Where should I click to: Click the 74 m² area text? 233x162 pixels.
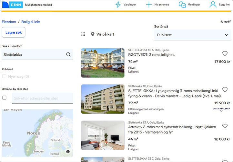click(133, 62)
